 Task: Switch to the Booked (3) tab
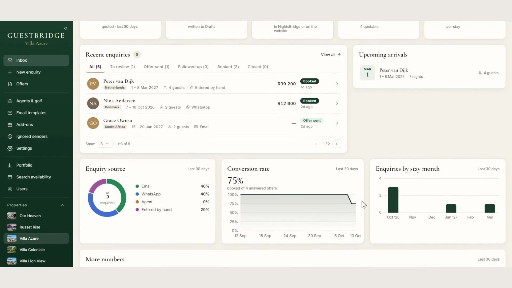tap(228, 67)
